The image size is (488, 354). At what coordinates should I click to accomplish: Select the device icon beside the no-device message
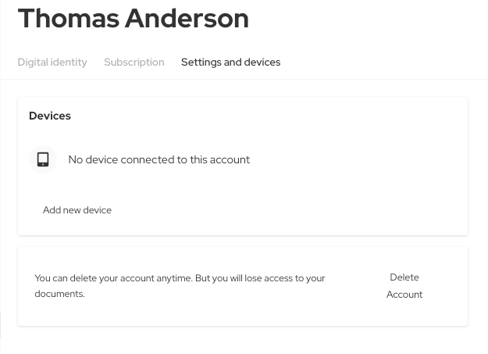(43, 159)
